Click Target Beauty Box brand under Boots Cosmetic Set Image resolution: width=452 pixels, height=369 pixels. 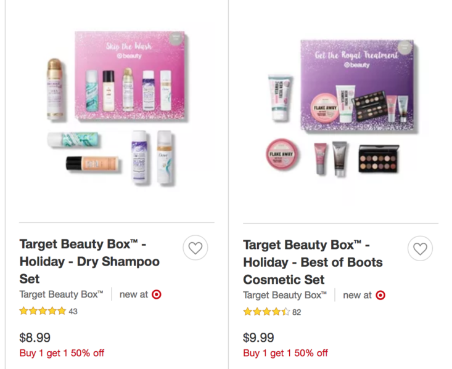tap(285, 295)
